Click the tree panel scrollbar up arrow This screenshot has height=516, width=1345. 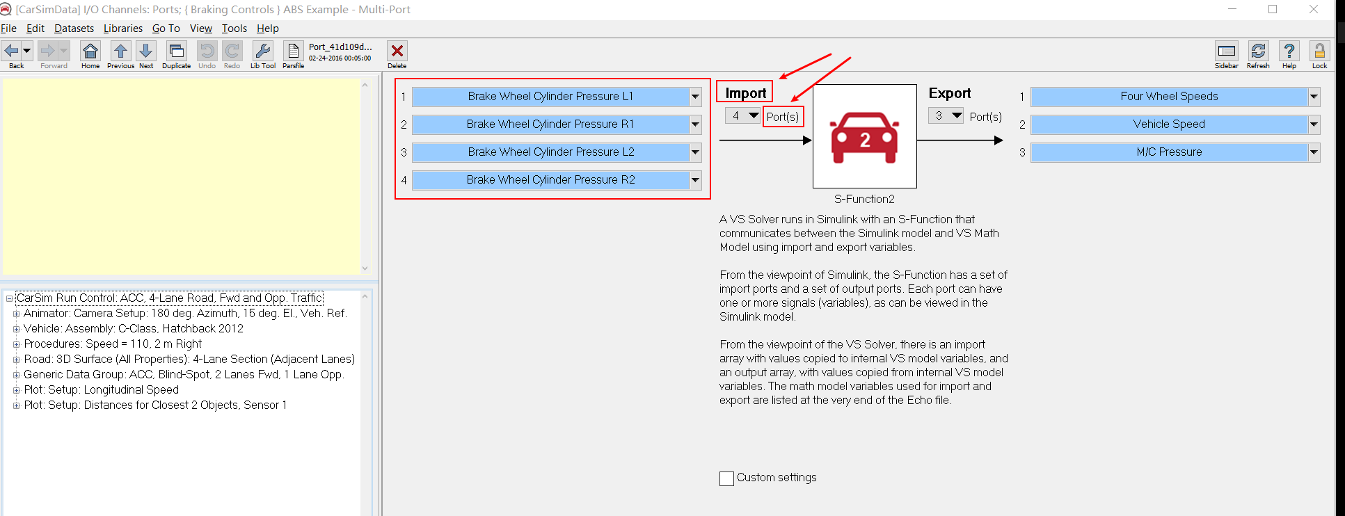point(365,296)
